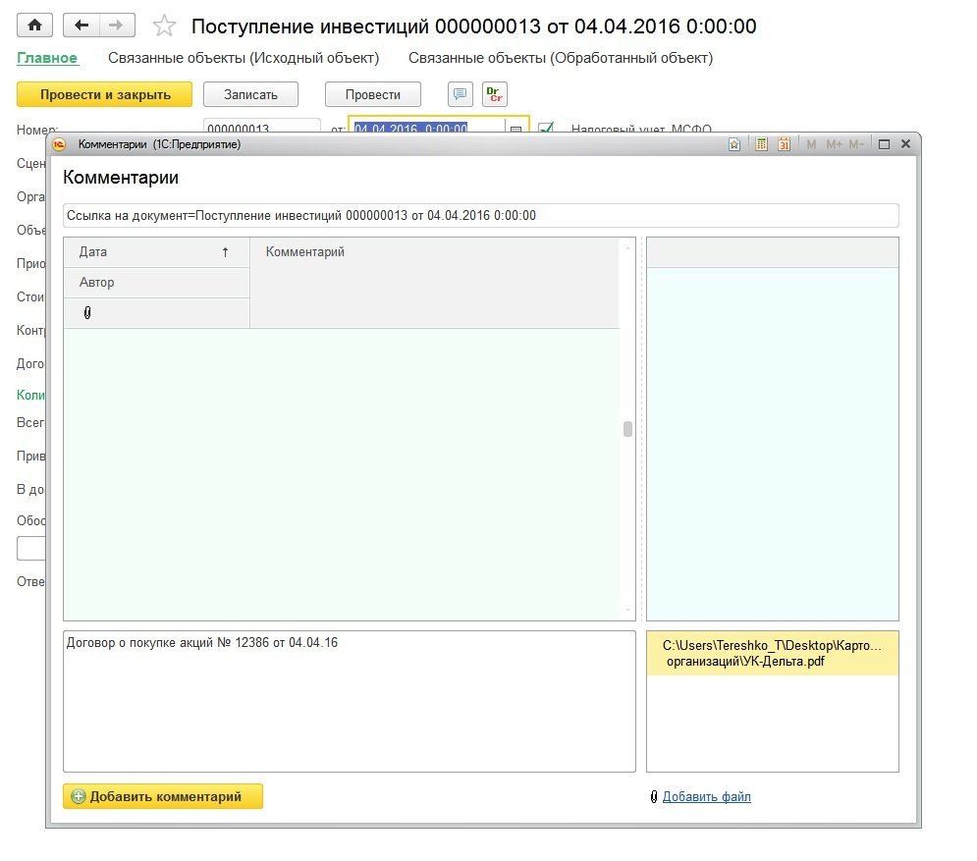Click the M- memory subtract button
The width and height of the screenshot is (977, 861).
(x=856, y=144)
